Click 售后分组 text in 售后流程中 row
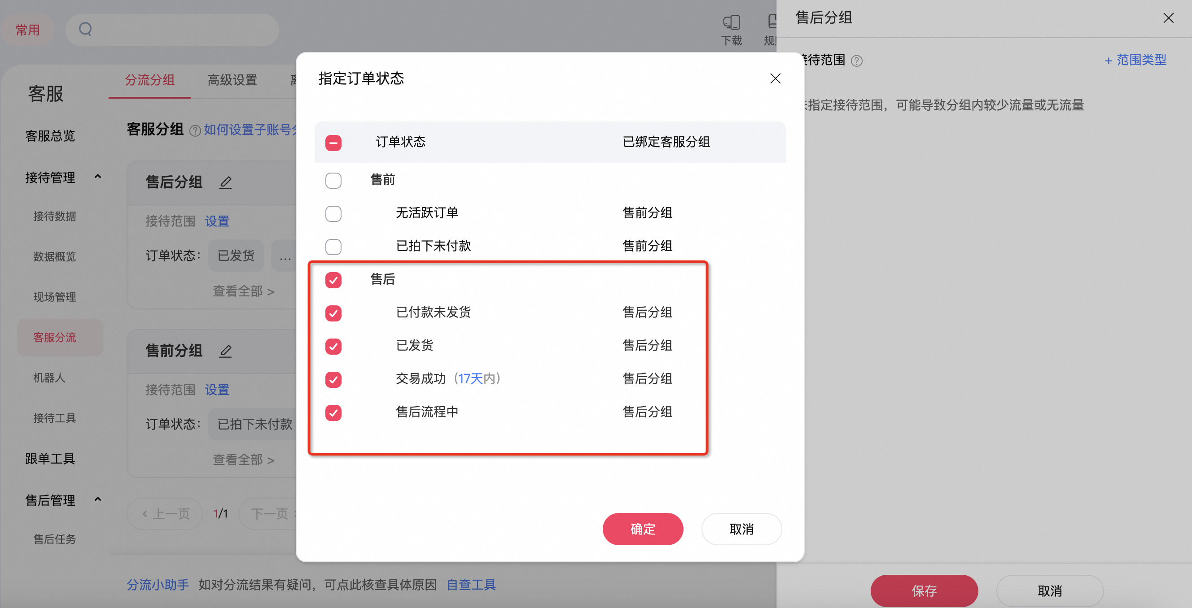1192x608 pixels. point(647,412)
